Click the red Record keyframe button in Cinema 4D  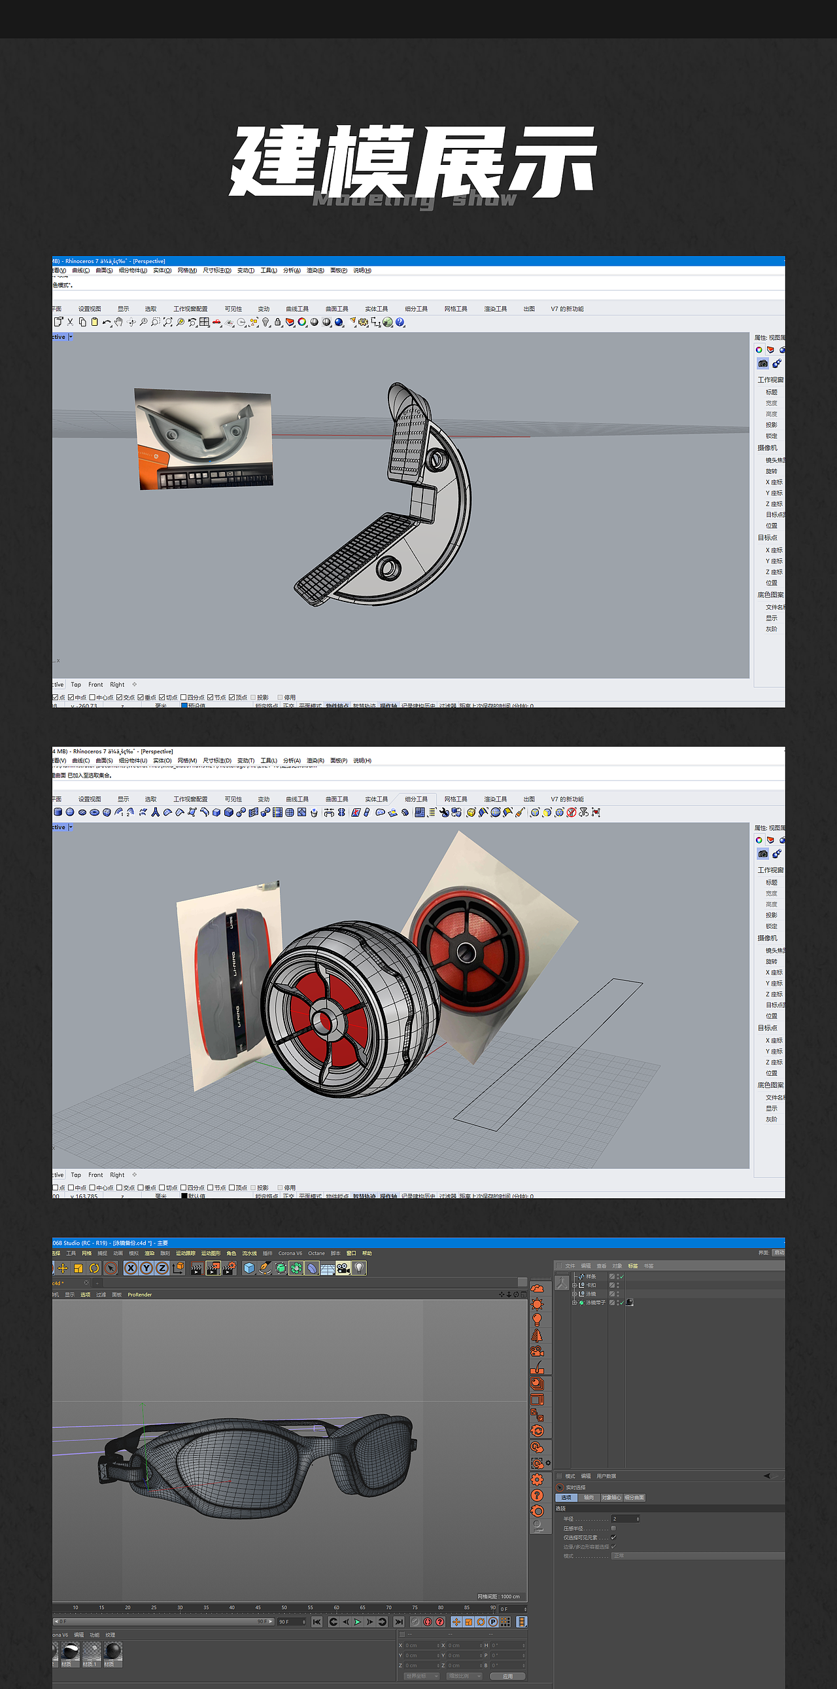point(427,1622)
